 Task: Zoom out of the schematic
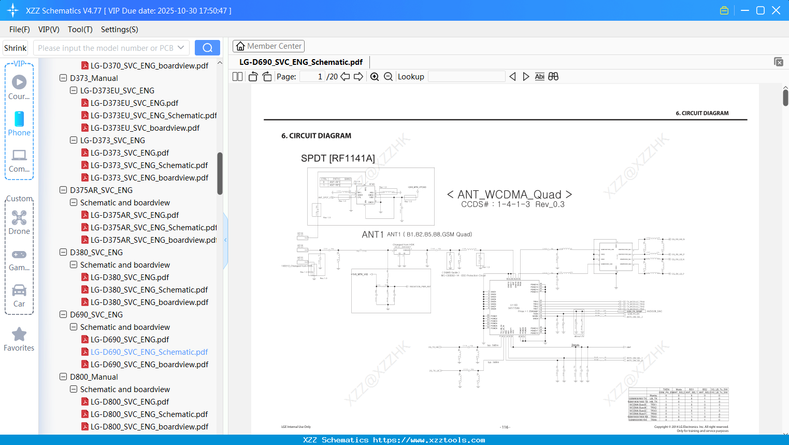pyautogui.click(x=388, y=76)
